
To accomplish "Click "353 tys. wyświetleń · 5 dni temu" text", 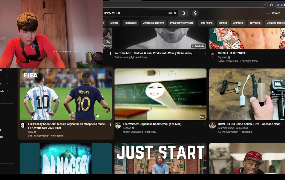I will [x=45, y=136].
